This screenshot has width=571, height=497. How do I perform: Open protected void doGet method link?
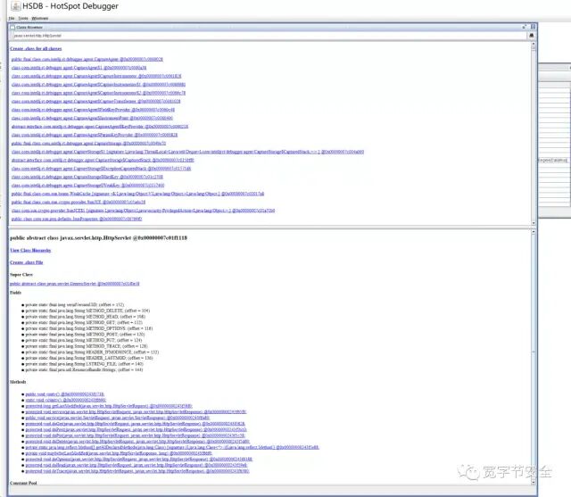[135, 424]
